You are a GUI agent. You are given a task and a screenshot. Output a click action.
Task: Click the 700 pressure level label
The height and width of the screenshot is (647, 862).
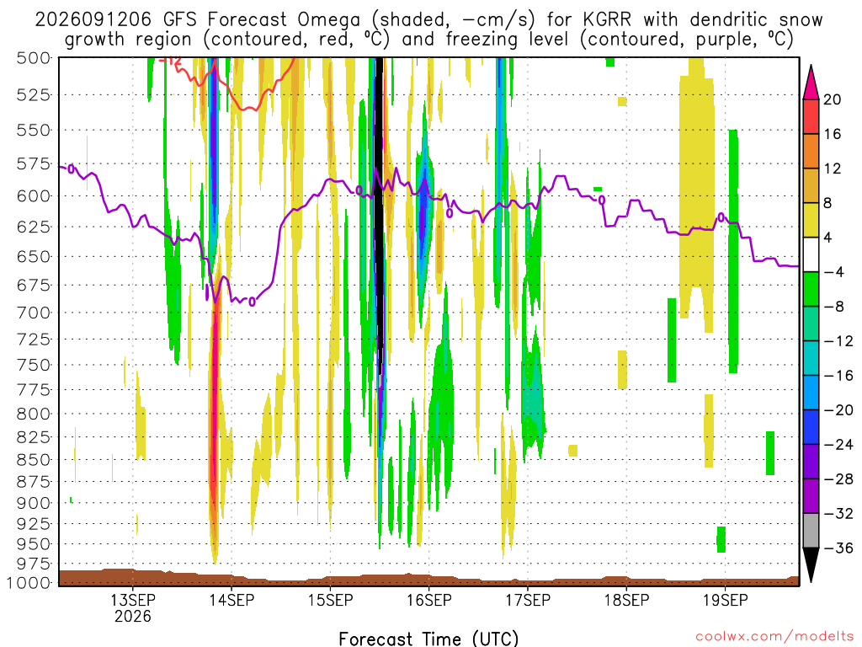tap(34, 313)
